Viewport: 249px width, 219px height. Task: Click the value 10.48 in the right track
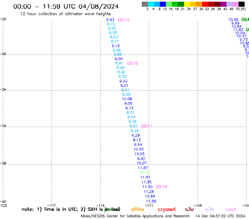click(233, 20)
